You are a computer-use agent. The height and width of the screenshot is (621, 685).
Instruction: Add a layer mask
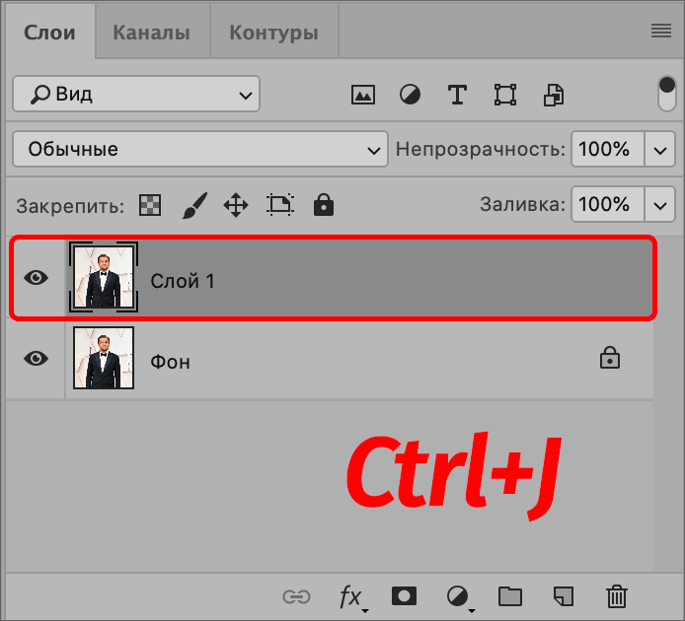[x=404, y=596]
